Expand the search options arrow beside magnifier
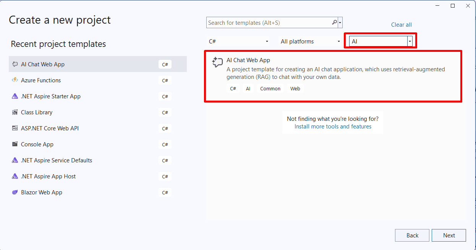The height and width of the screenshot is (250, 476). [x=340, y=23]
